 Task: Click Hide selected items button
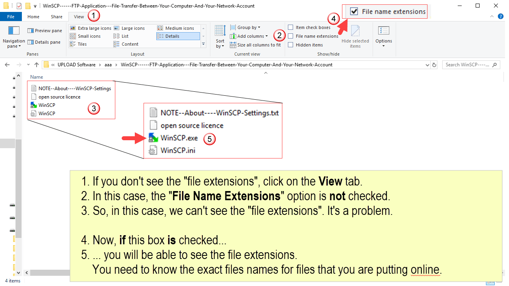coord(355,37)
